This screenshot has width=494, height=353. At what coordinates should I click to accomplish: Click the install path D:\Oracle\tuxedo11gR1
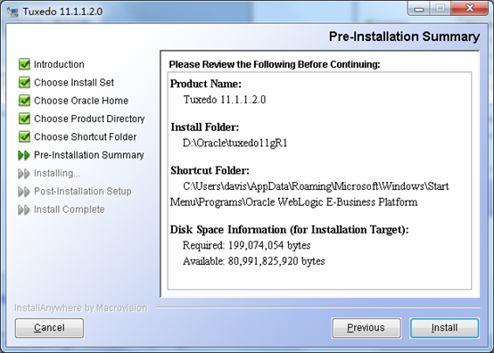(235, 144)
